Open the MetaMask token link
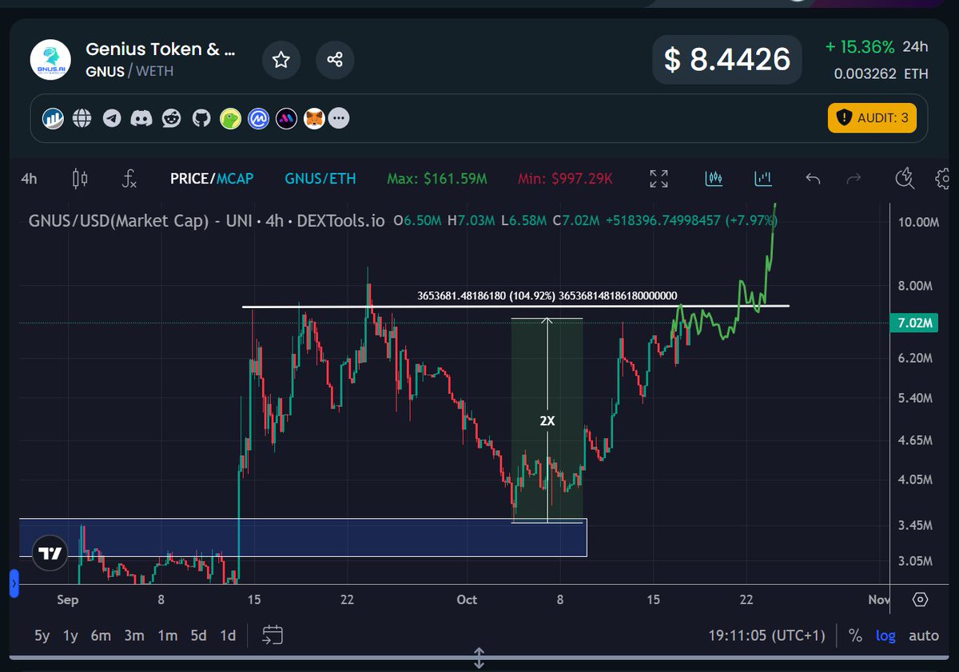Image resolution: width=959 pixels, height=672 pixels. click(313, 118)
